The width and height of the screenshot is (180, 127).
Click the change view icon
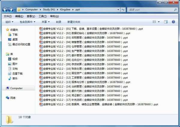point(154,22)
